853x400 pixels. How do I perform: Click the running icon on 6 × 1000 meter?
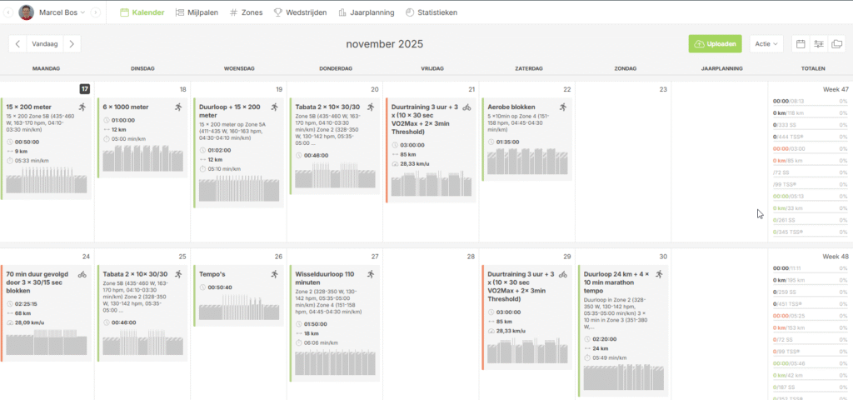tap(179, 107)
